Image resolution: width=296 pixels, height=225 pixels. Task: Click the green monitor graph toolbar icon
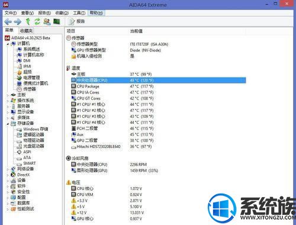pyautogui.click(x=57, y=21)
